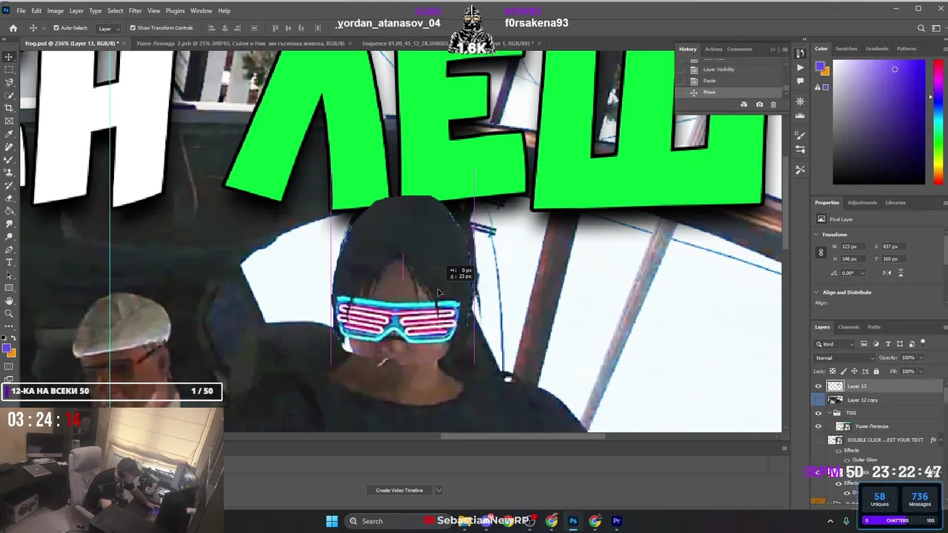Select the Paint Bucket tool
The height and width of the screenshot is (533, 948).
coord(9,211)
